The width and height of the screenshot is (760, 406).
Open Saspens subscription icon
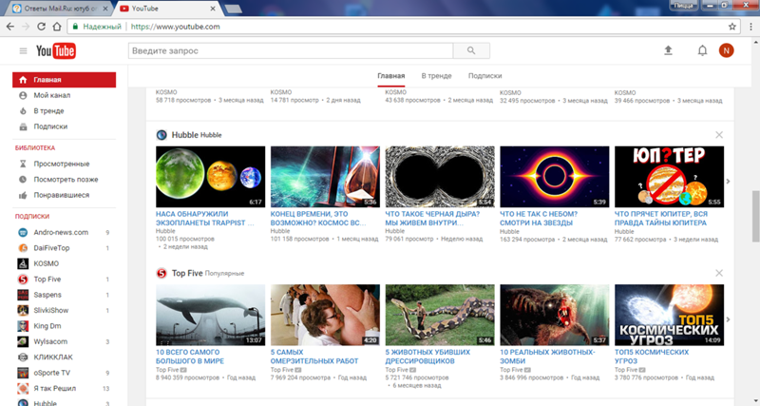coord(23,295)
